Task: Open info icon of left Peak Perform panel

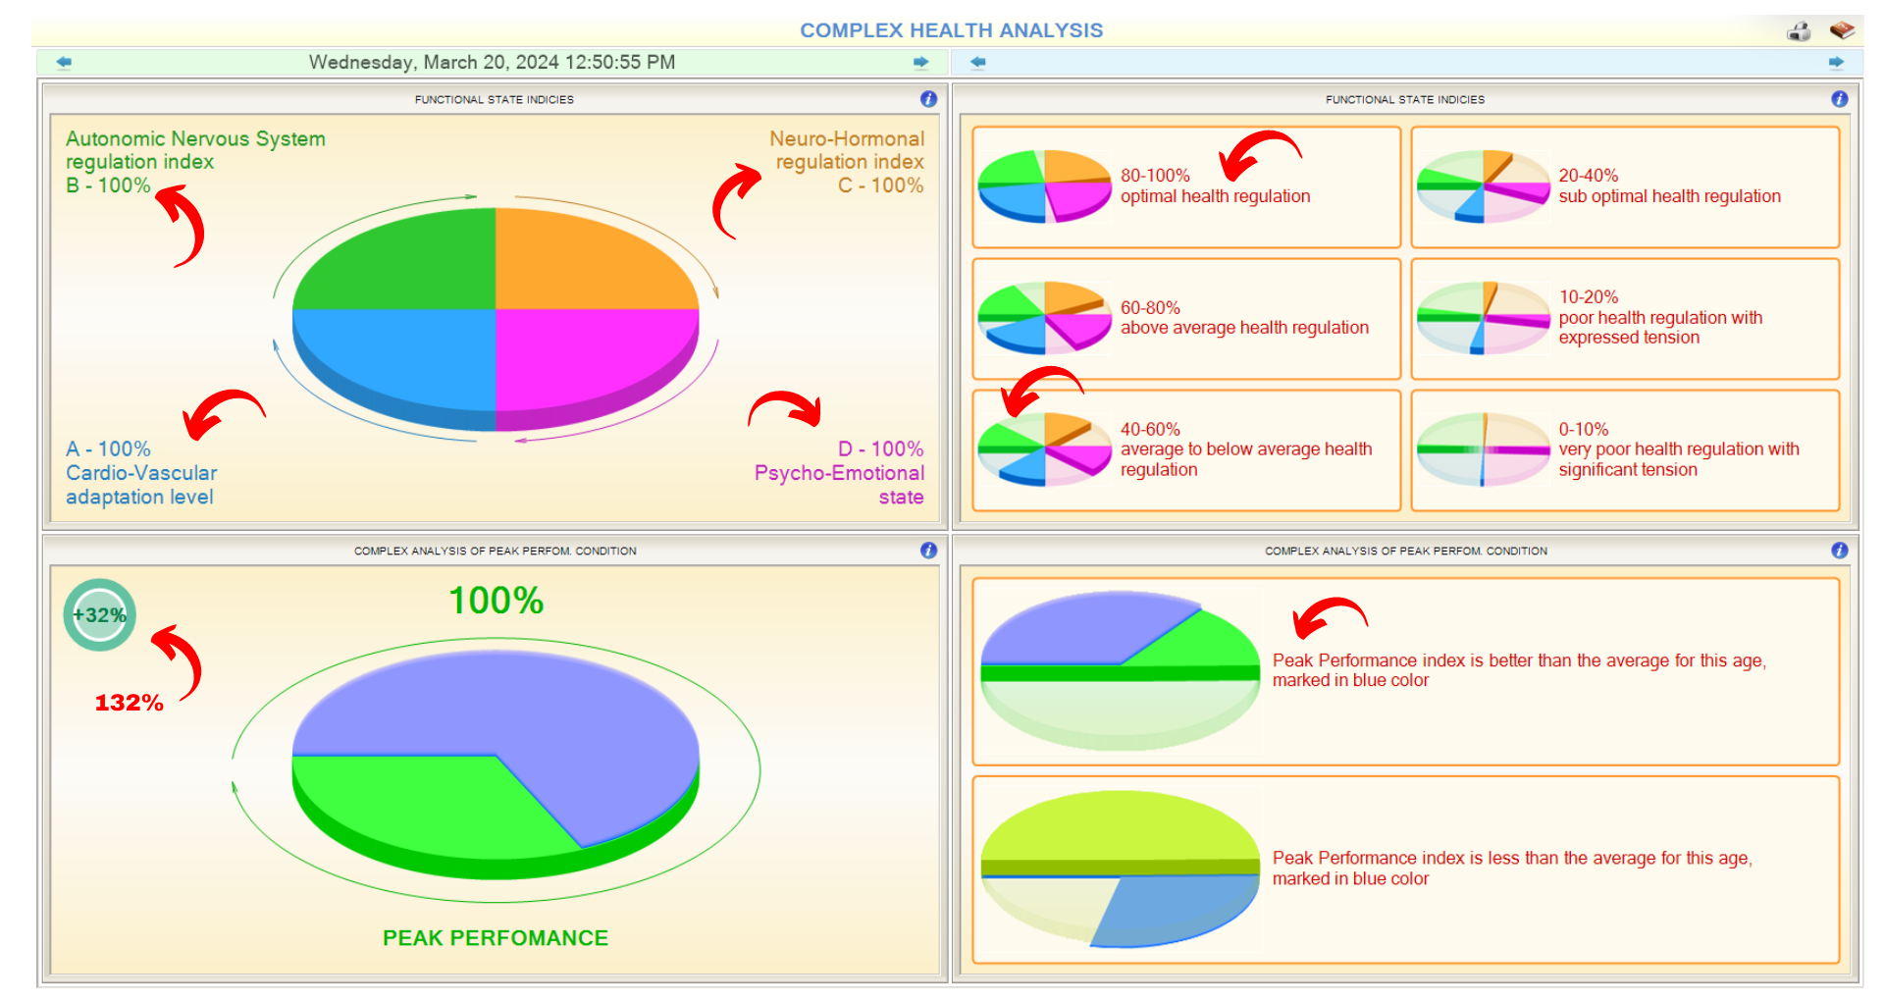Action: [928, 551]
